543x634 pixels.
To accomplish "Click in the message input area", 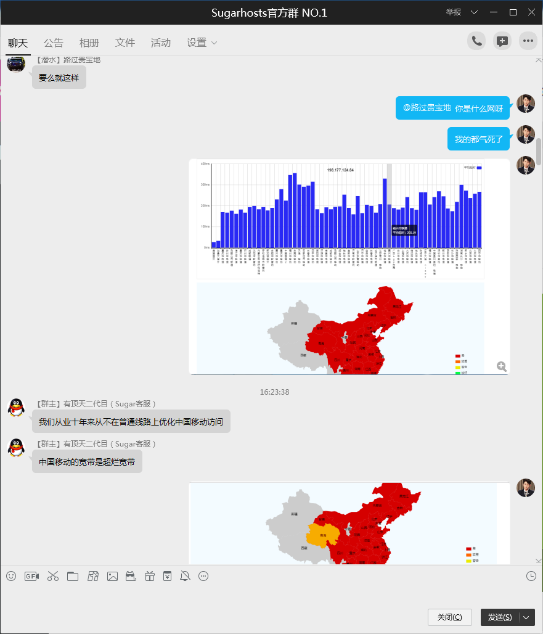I will pyautogui.click(x=271, y=596).
